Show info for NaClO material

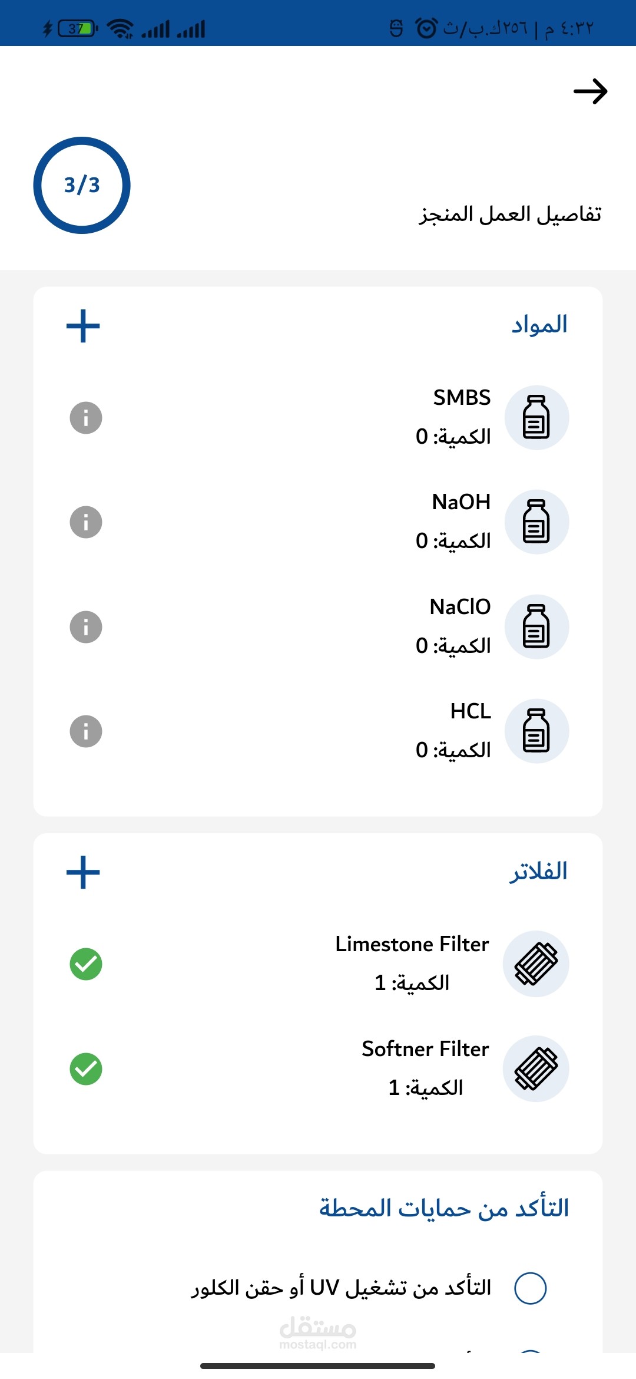pos(86,627)
